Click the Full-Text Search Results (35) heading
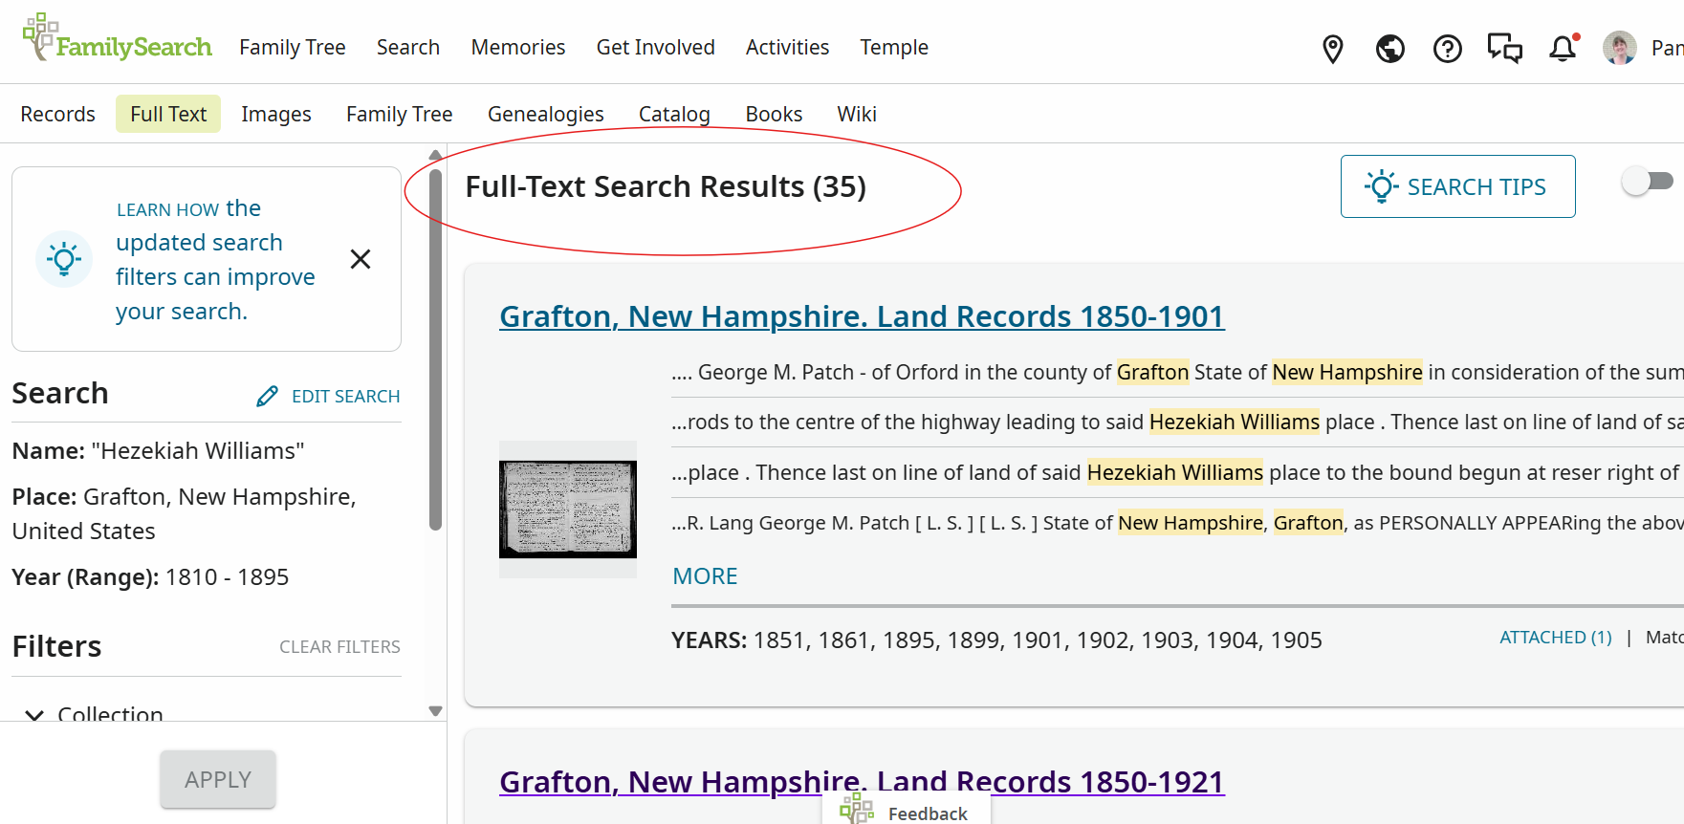 (x=666, y=186)
